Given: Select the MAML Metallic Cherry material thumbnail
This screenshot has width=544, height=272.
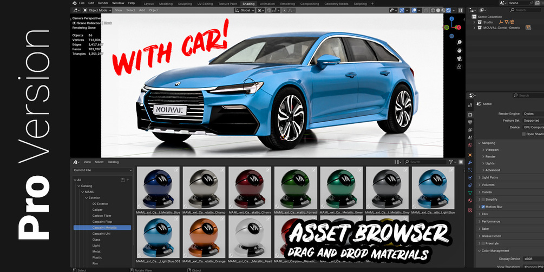Looking at the screenshot, I should tap(250, 188).
